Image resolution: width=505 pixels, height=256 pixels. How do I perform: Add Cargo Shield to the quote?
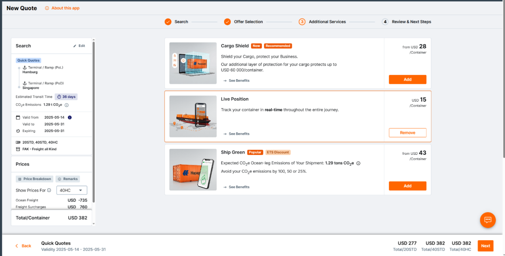coord(407,80)
